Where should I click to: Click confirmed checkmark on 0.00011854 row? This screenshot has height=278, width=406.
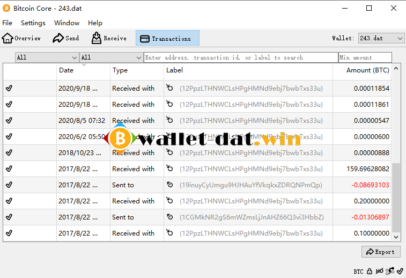(9, 88)
